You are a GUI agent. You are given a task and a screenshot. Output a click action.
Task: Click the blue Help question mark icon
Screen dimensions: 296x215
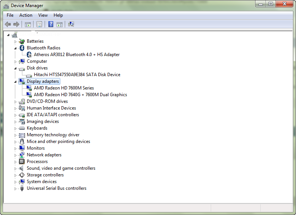pyautogui.click(x=51, y=25)
